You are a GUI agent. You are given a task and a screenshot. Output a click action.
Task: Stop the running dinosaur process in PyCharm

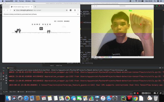tap(3, 73)
